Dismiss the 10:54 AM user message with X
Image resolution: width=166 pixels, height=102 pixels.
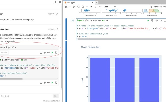[x=57, y=14]
